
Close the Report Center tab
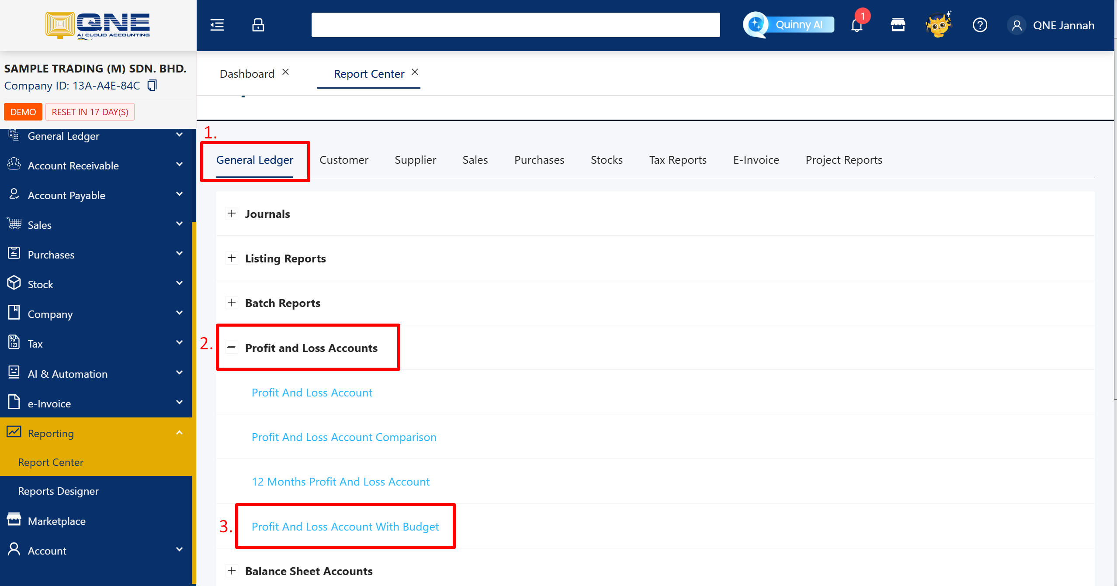coord(415,72)
